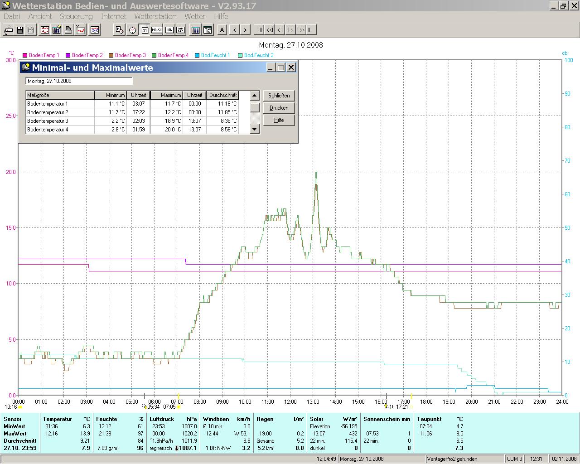This screenshot has width=580, height=464.
Task: Toggle the MO-SU week view button
Action: (157, 30)
